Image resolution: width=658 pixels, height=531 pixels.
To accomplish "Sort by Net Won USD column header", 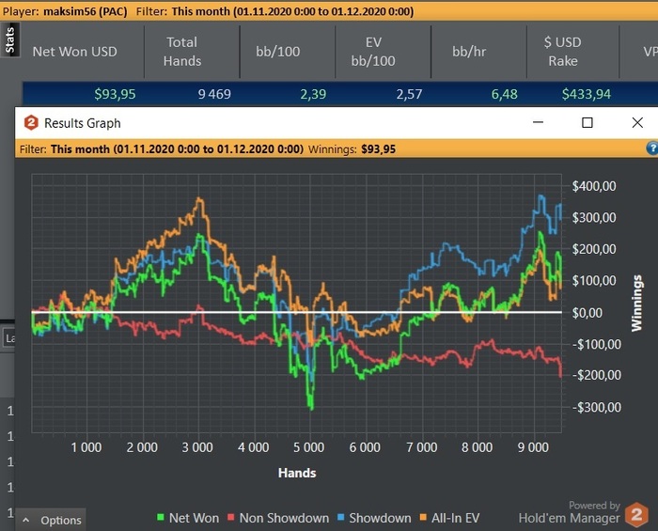I will (74, 52).
